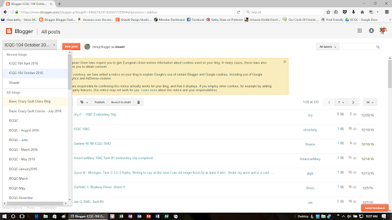Image resolution: width=392 pixels, height=220 pixels.
Task: Click the browser address bar URL
Action: click(89, 12)
